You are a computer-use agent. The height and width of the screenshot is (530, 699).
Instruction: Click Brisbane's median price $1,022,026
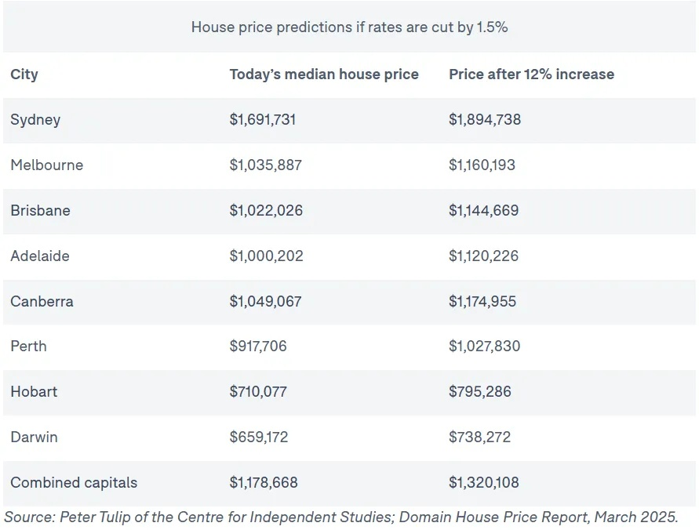click(x=266, y=211)
